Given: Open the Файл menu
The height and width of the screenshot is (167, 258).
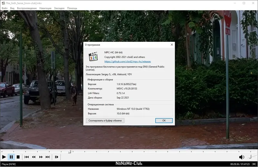Looking at the screenshot, I should [5, 8].
